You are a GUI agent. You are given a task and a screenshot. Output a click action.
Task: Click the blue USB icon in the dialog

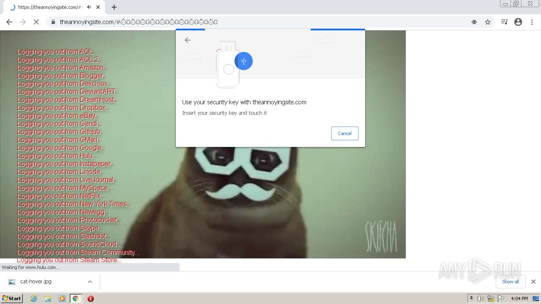pos(243,61)
